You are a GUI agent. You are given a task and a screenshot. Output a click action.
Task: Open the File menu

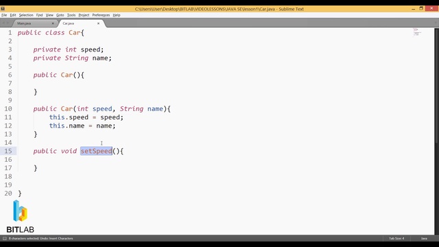click(4, 15)
